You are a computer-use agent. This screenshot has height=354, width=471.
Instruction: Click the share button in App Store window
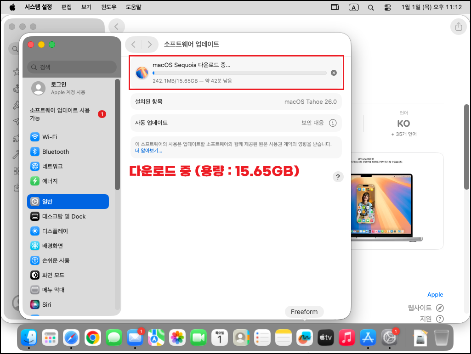[x=459, y=27]
